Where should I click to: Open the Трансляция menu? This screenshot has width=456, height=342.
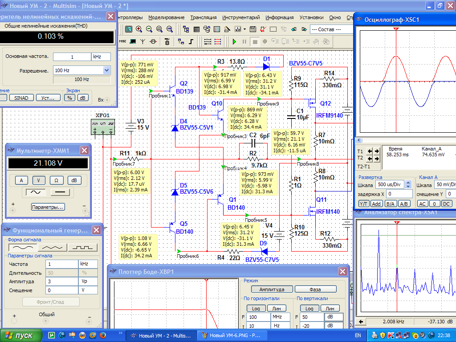pyautogui.click(x=203, y=17)
